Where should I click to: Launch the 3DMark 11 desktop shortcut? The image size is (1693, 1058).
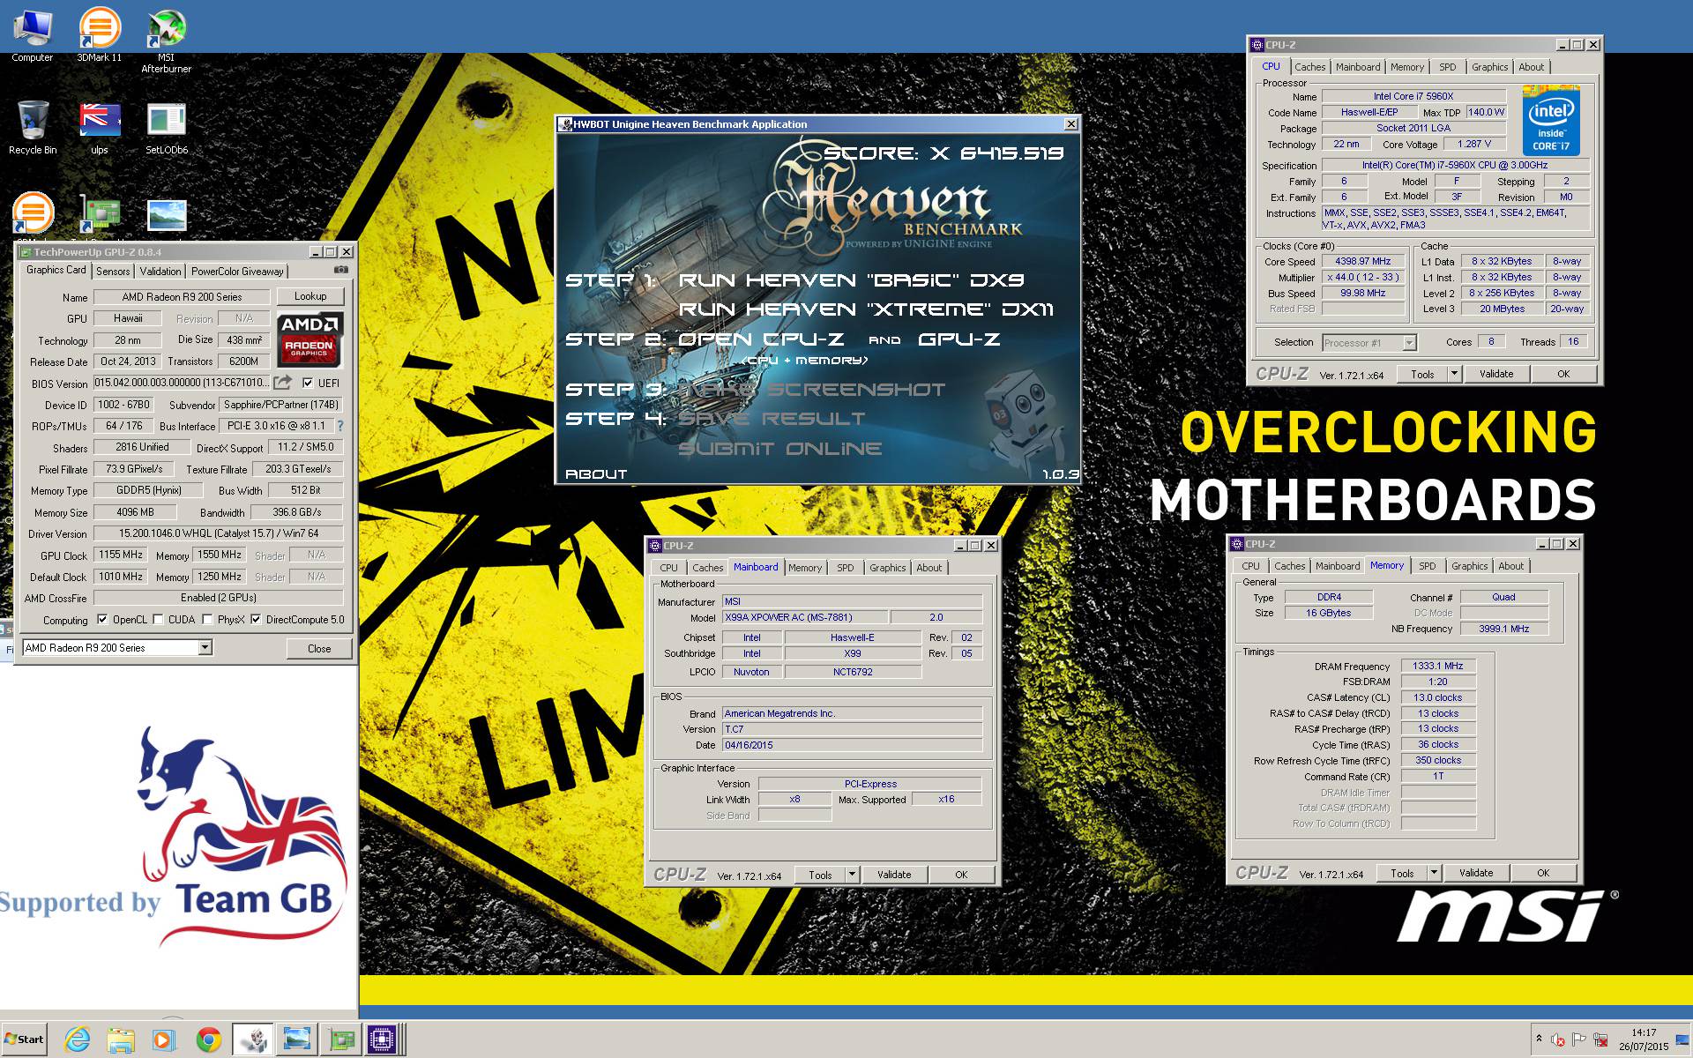pyautogui.click(x=99, y=35)
